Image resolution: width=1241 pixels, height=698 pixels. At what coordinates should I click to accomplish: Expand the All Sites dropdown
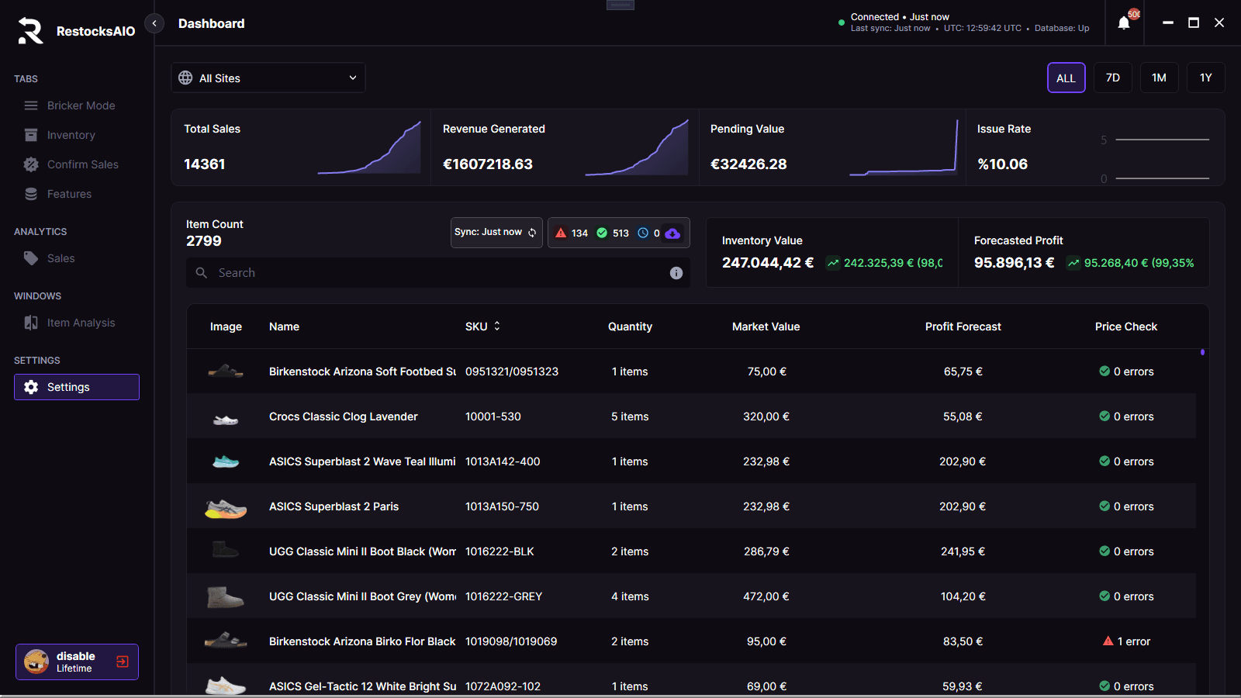(268, 78)
